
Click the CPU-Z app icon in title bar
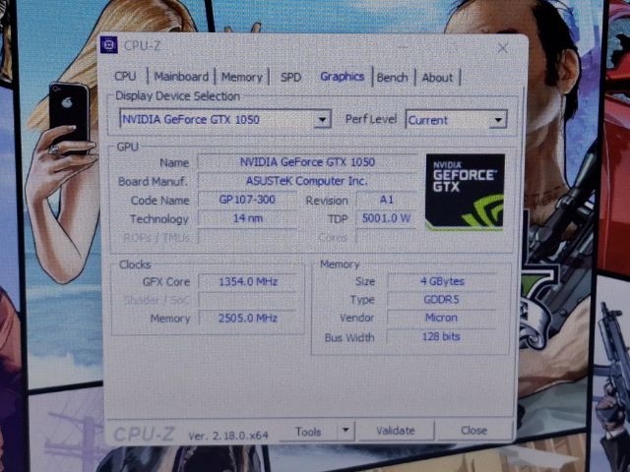109,45
